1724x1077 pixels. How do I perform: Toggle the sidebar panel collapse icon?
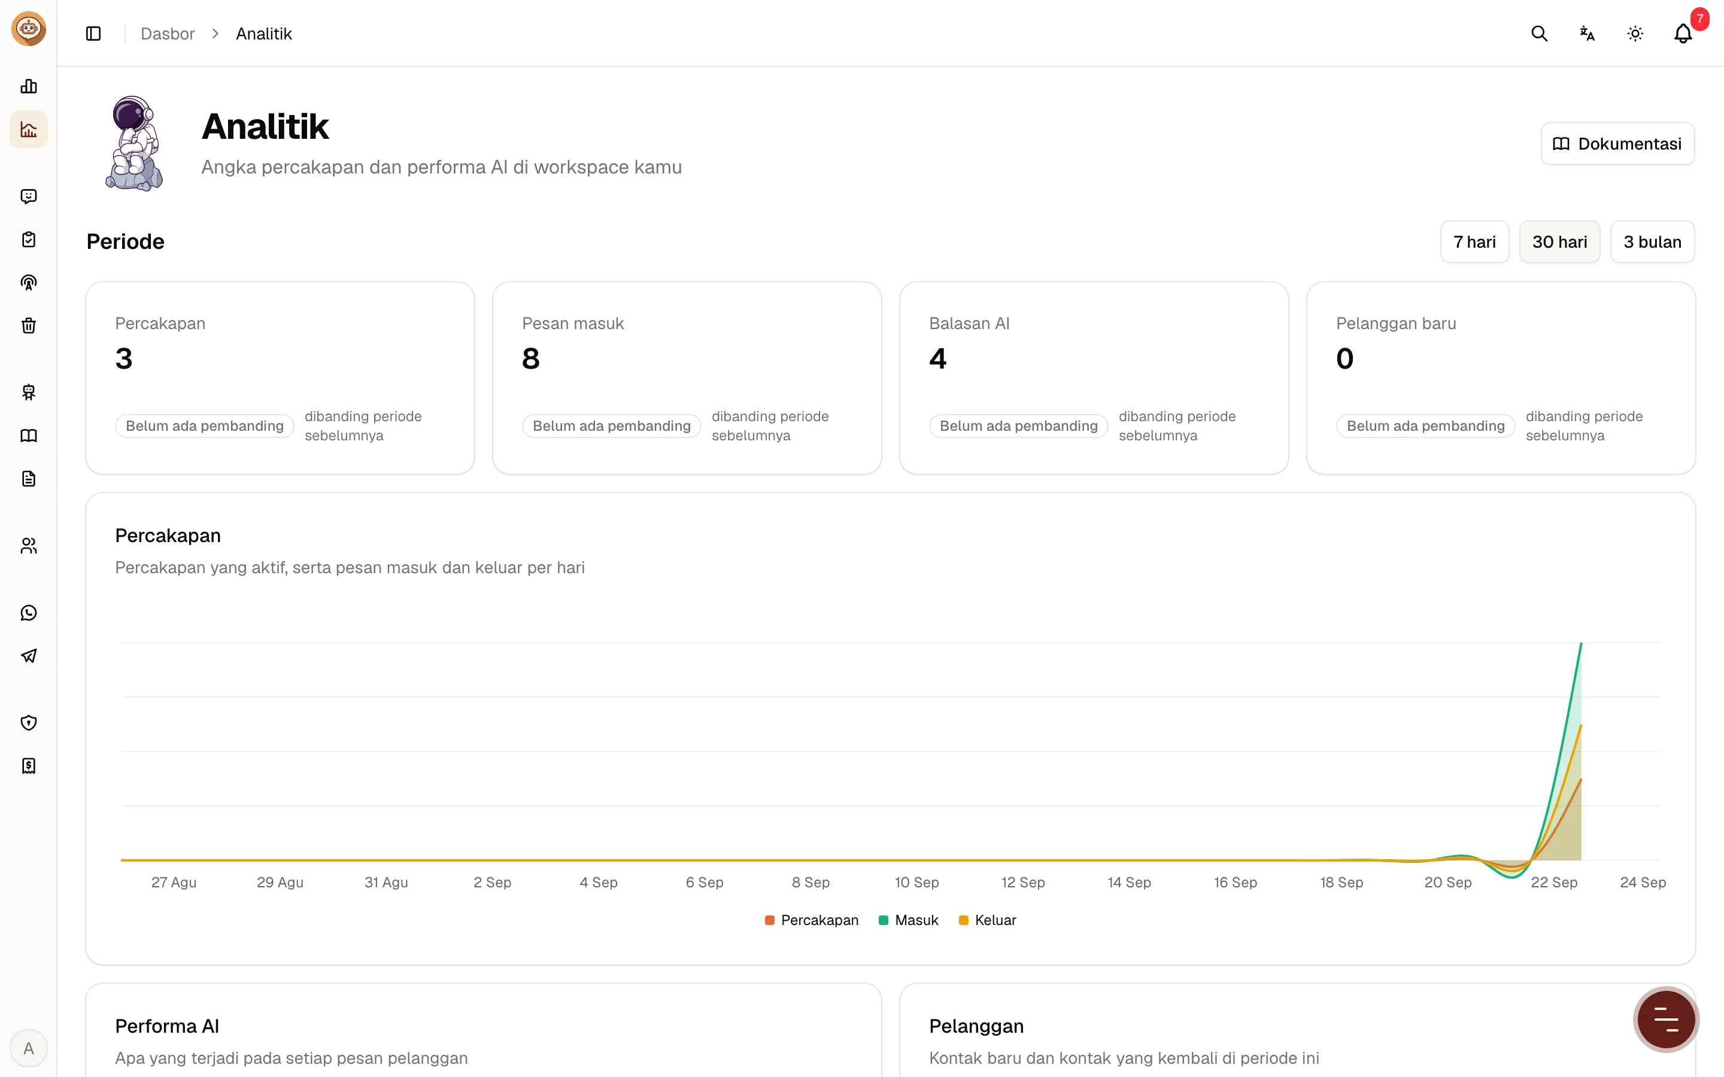[93, 34]
